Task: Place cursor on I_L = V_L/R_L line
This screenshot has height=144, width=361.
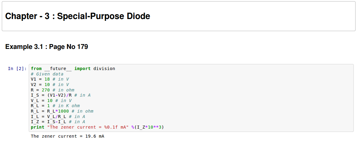Action: click(x=58, y=116)
